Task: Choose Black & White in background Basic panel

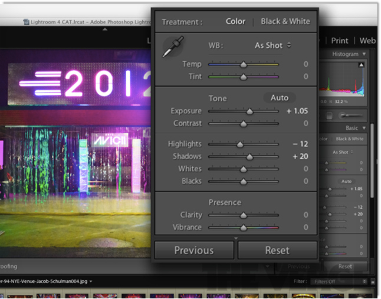Action: point(350,139)
